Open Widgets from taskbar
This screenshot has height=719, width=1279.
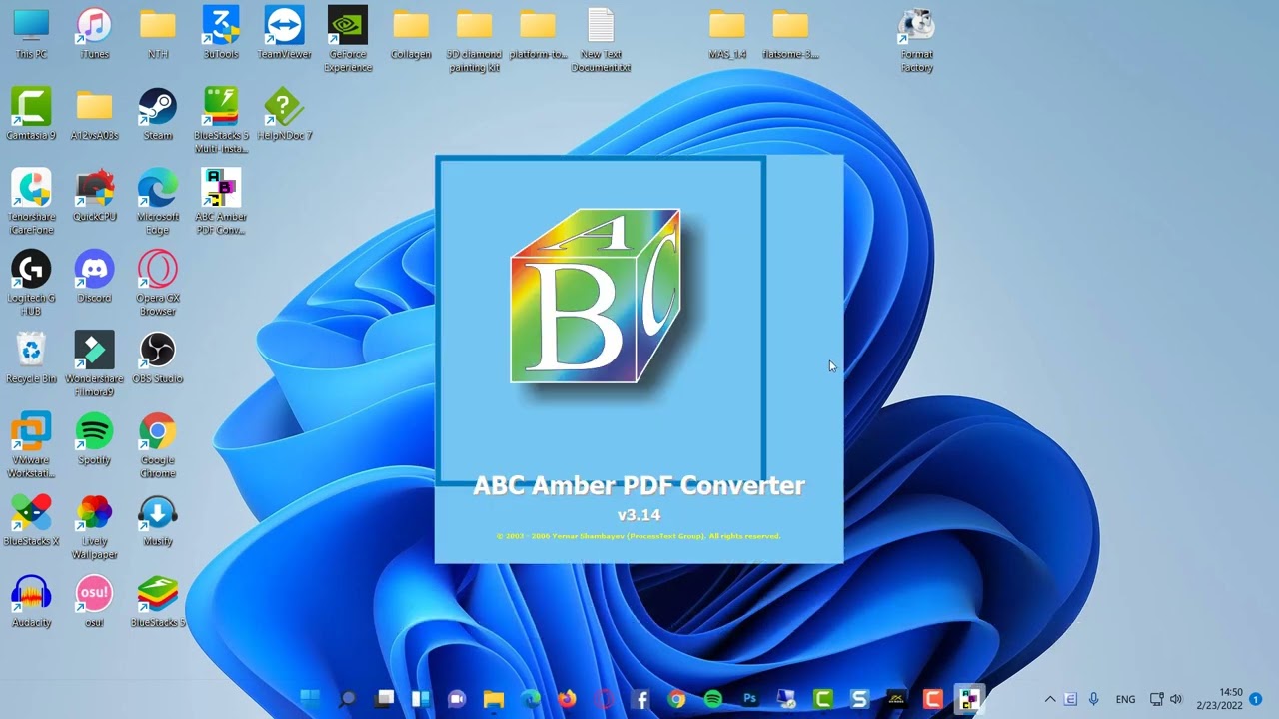coord(421,699)
